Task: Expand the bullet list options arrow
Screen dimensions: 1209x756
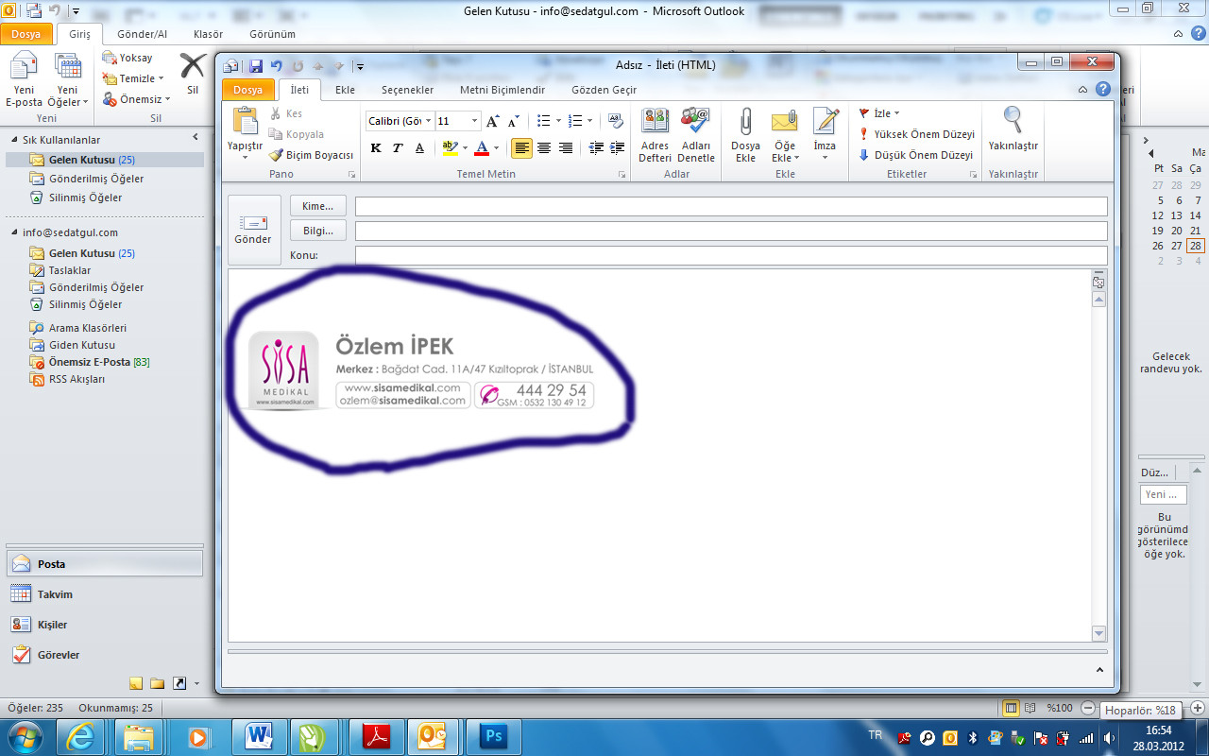Action: pyautogui.click(x=558, y=121)
